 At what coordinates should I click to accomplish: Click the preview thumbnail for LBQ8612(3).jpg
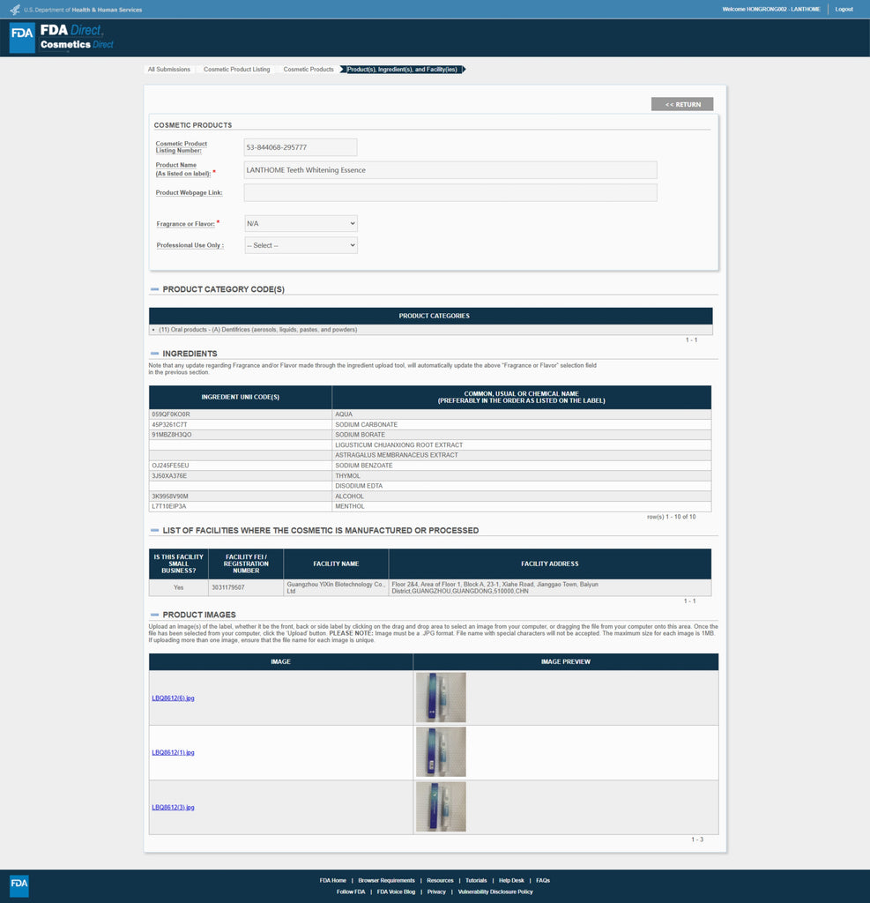pos(441,807)
